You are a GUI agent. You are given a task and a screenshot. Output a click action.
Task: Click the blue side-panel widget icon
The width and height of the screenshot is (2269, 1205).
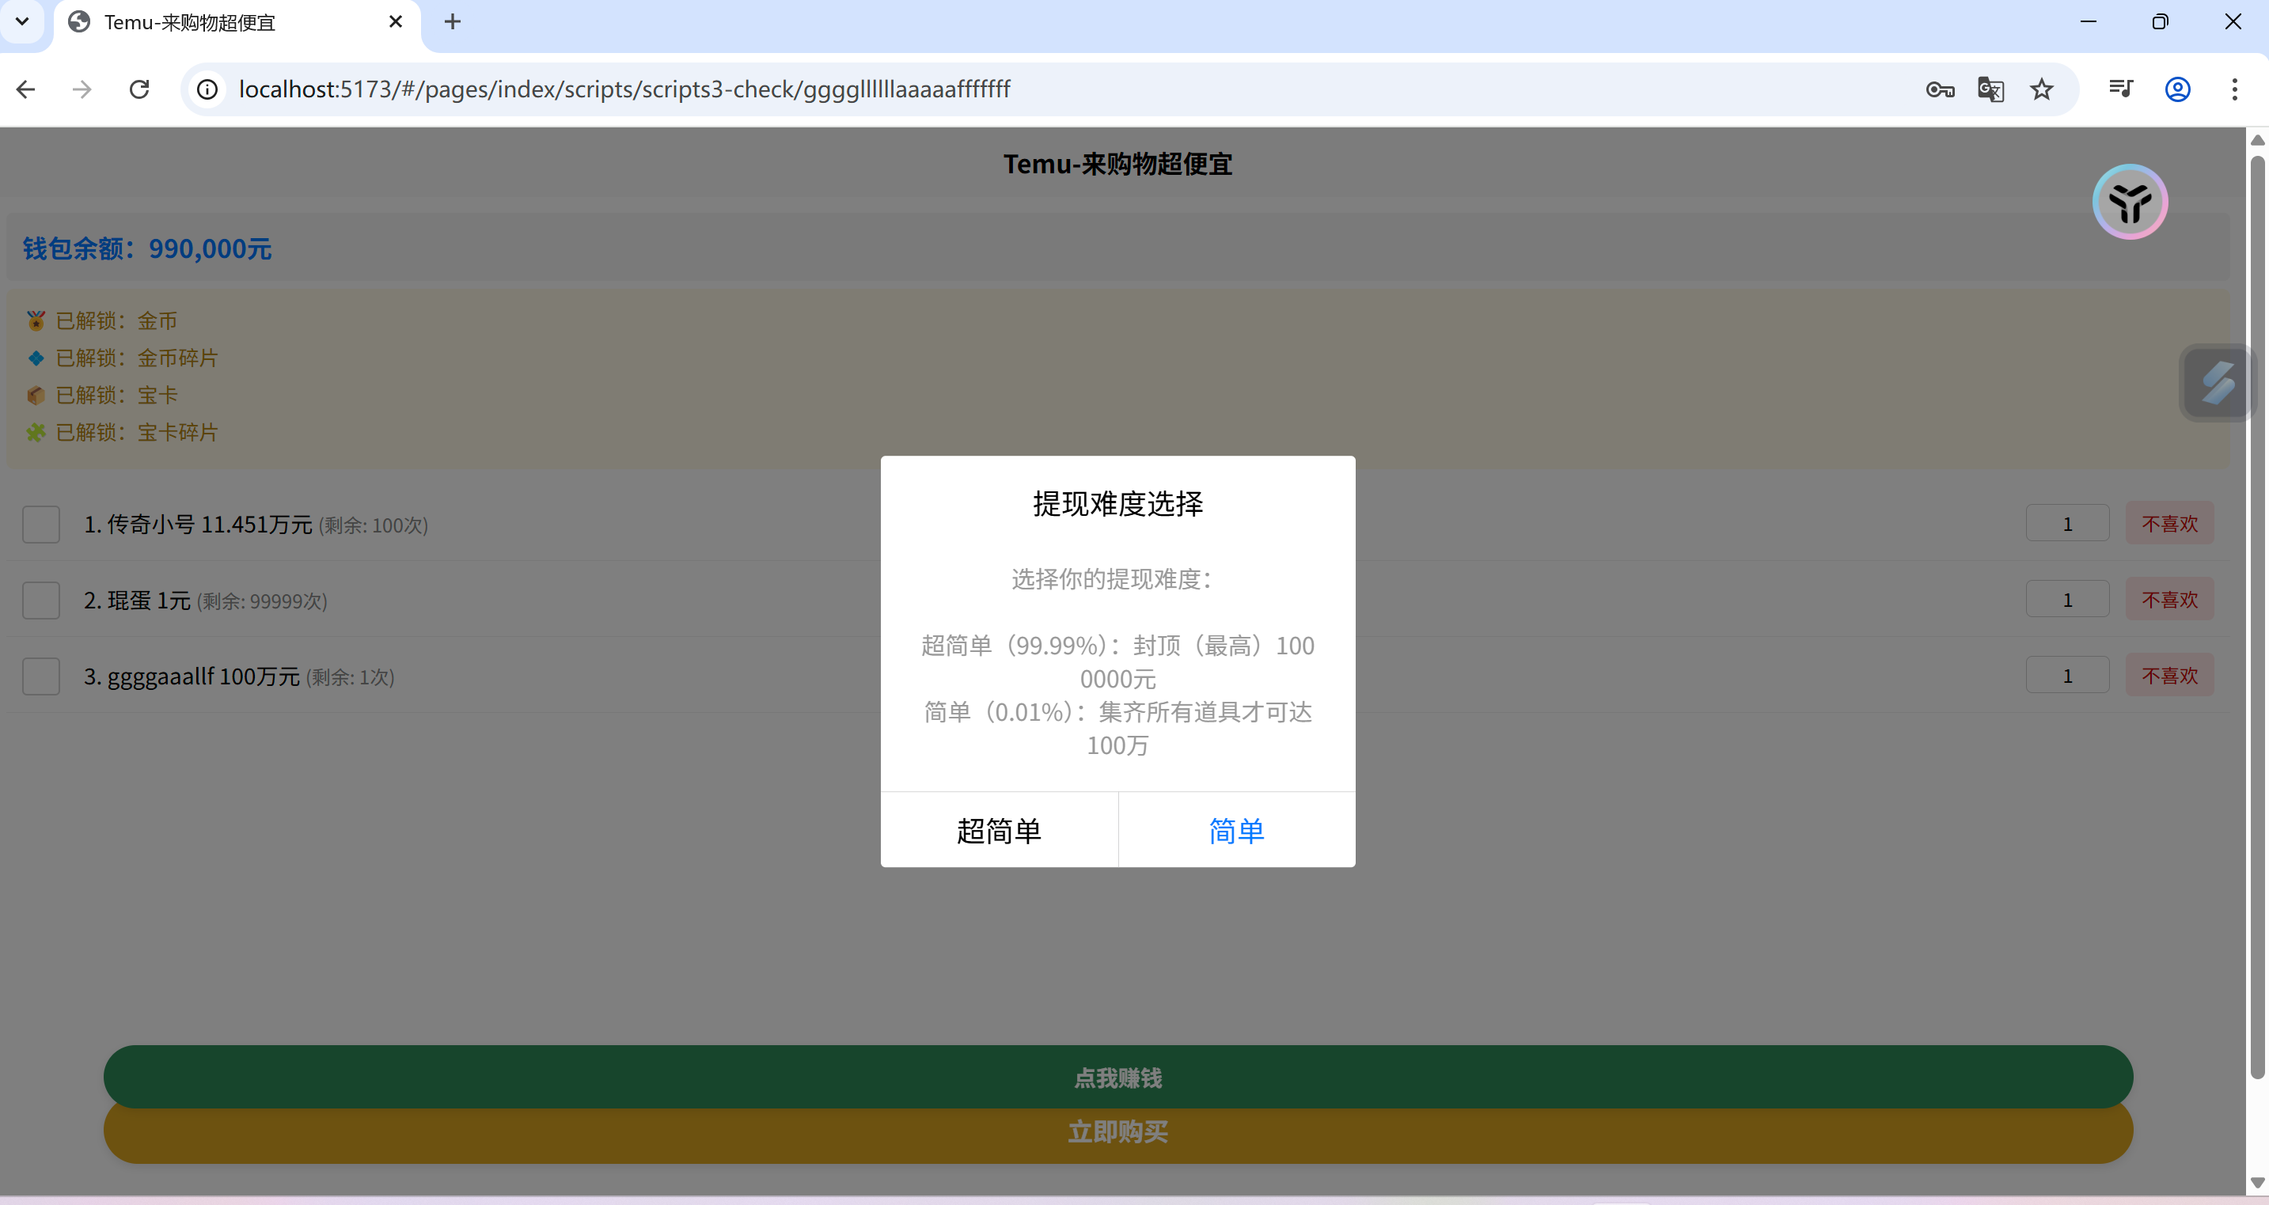pos(2216,382)
